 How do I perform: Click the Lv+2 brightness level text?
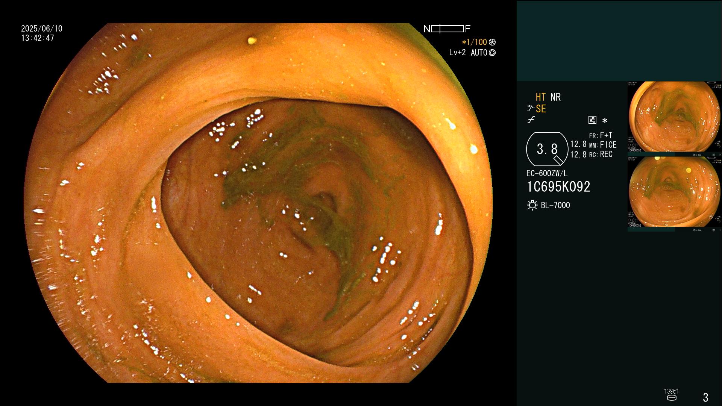pyautogui.click(x=457, y=53)
